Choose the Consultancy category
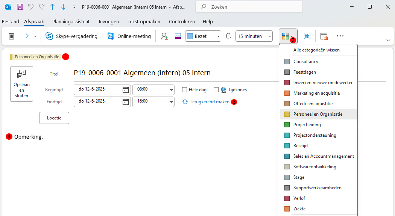The image size is (395, 216). 318,62
